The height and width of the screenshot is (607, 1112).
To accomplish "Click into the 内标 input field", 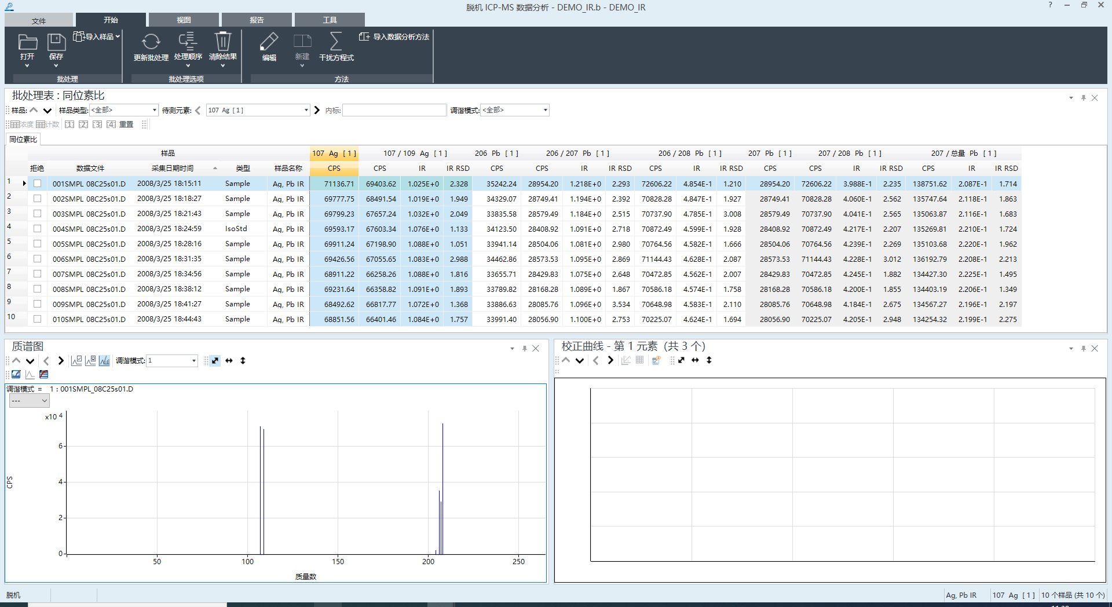I will tap(394, 110).
